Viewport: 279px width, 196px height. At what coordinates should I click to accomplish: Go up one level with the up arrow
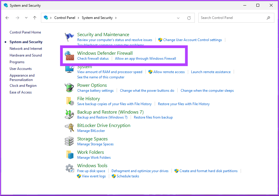tap(35, 18)
